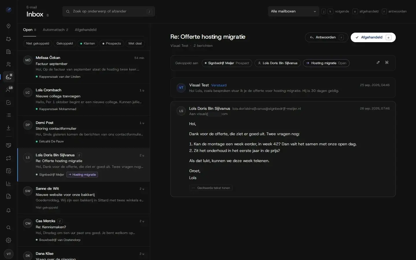The height and width of the screenshot is (260, 416).
Task: Open the settings gear in sidebar
Action: coord(9,240)
